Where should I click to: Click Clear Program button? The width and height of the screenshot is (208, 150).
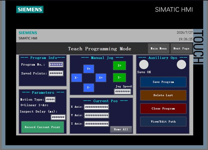tap(163, 109)
